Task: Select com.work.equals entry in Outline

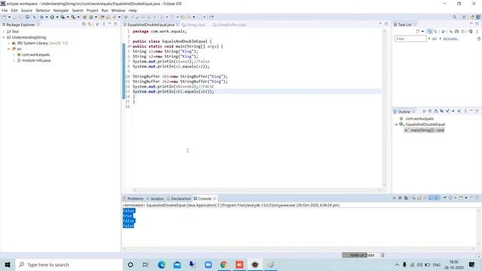Action: pos(419,119)
